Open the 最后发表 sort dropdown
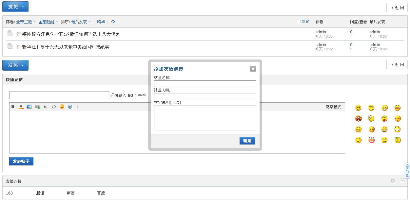 coord(81,22)
